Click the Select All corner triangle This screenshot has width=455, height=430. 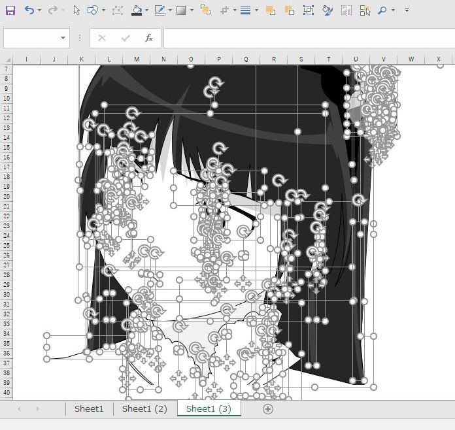pyautogui.click(x=8, y=59)
